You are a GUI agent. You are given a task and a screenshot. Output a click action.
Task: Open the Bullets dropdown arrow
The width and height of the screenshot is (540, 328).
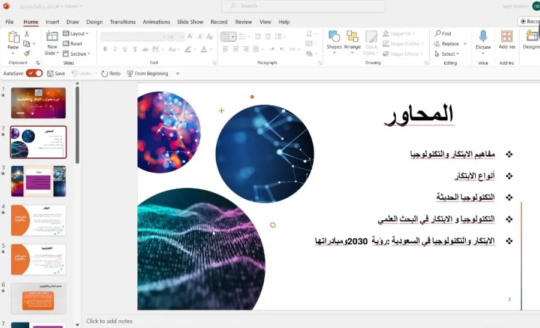[x=233, y=37]
